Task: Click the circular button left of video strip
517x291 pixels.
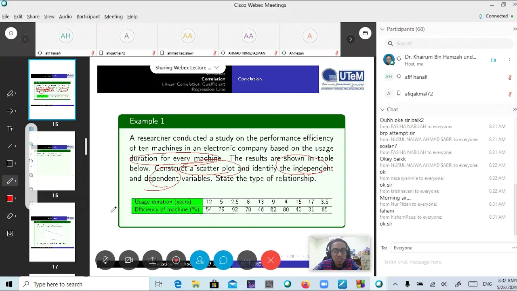Action: (x=11, y=33)
